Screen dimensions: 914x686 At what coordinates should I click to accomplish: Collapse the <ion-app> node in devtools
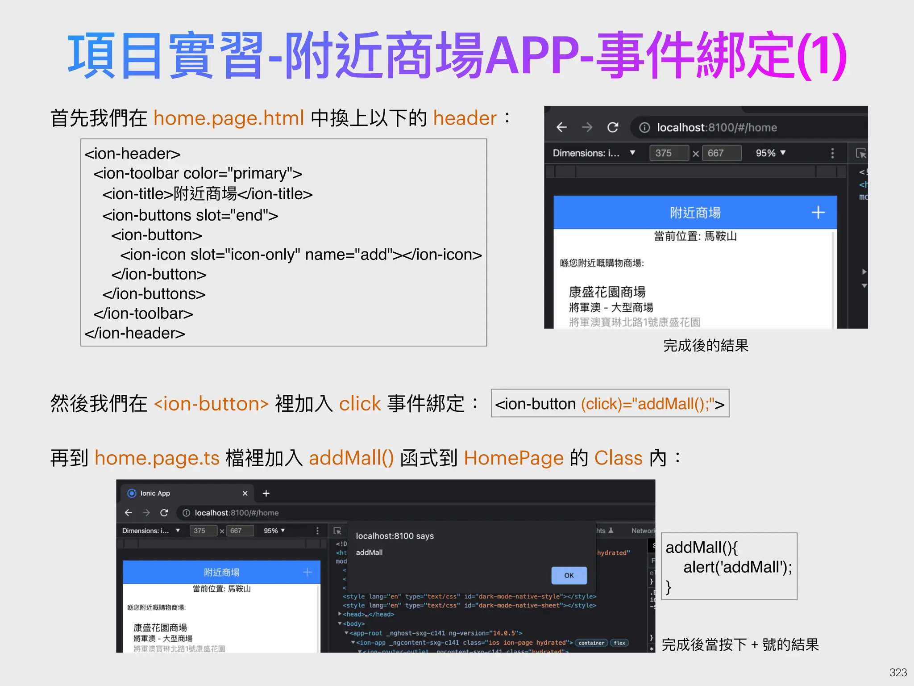[353, 643]
